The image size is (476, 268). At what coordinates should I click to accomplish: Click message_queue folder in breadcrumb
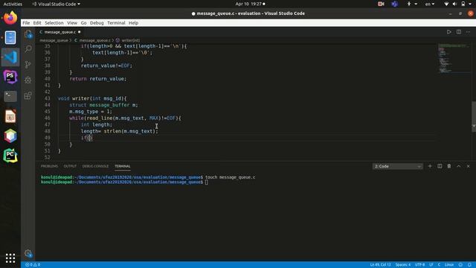[x=54, y=40]
